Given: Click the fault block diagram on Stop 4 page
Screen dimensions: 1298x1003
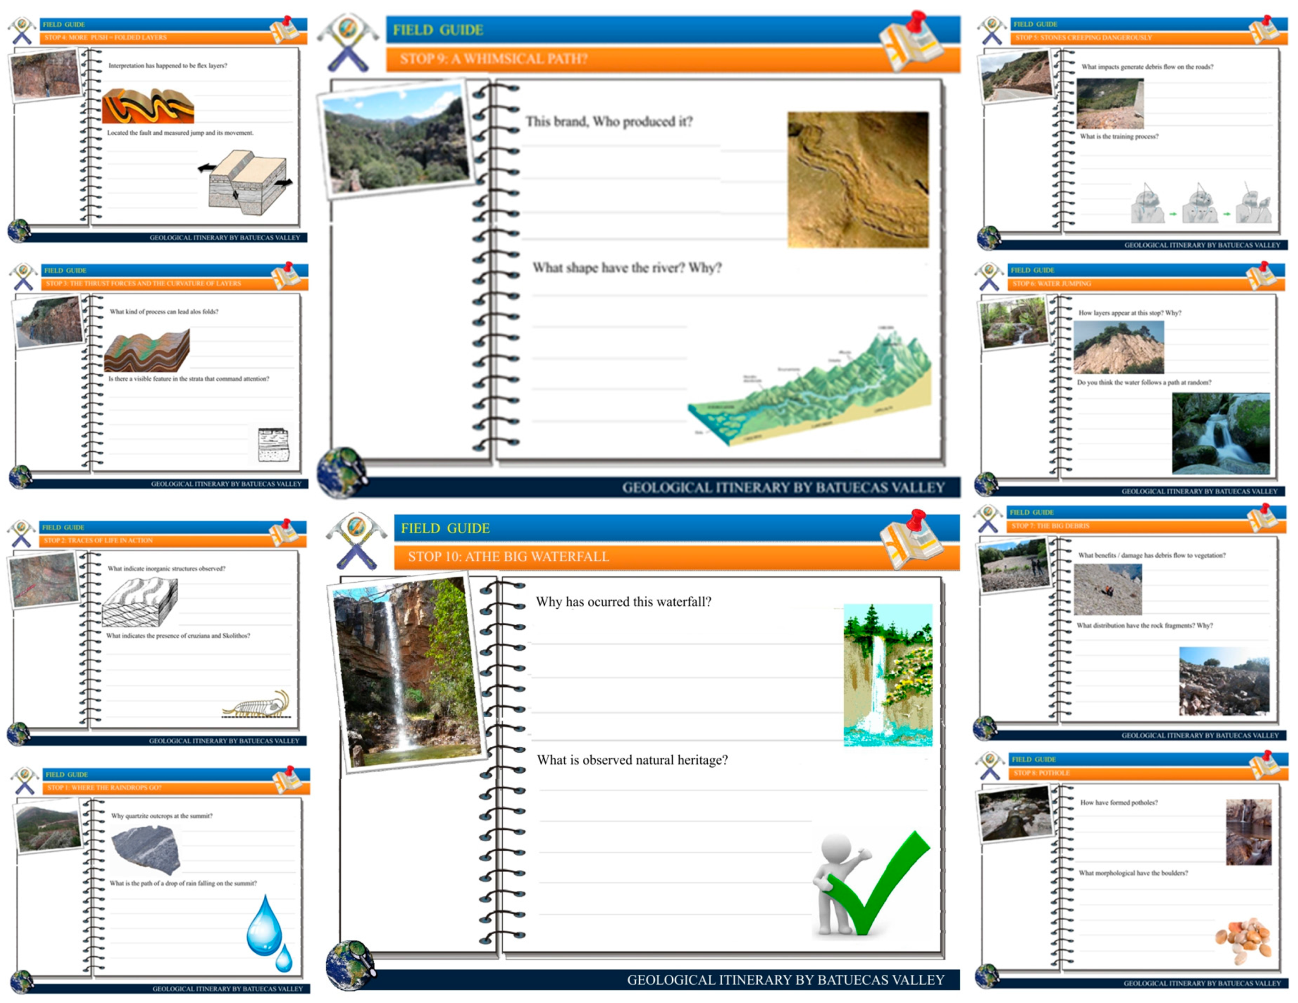Looking at the screenshot, I should click(249, 182).
